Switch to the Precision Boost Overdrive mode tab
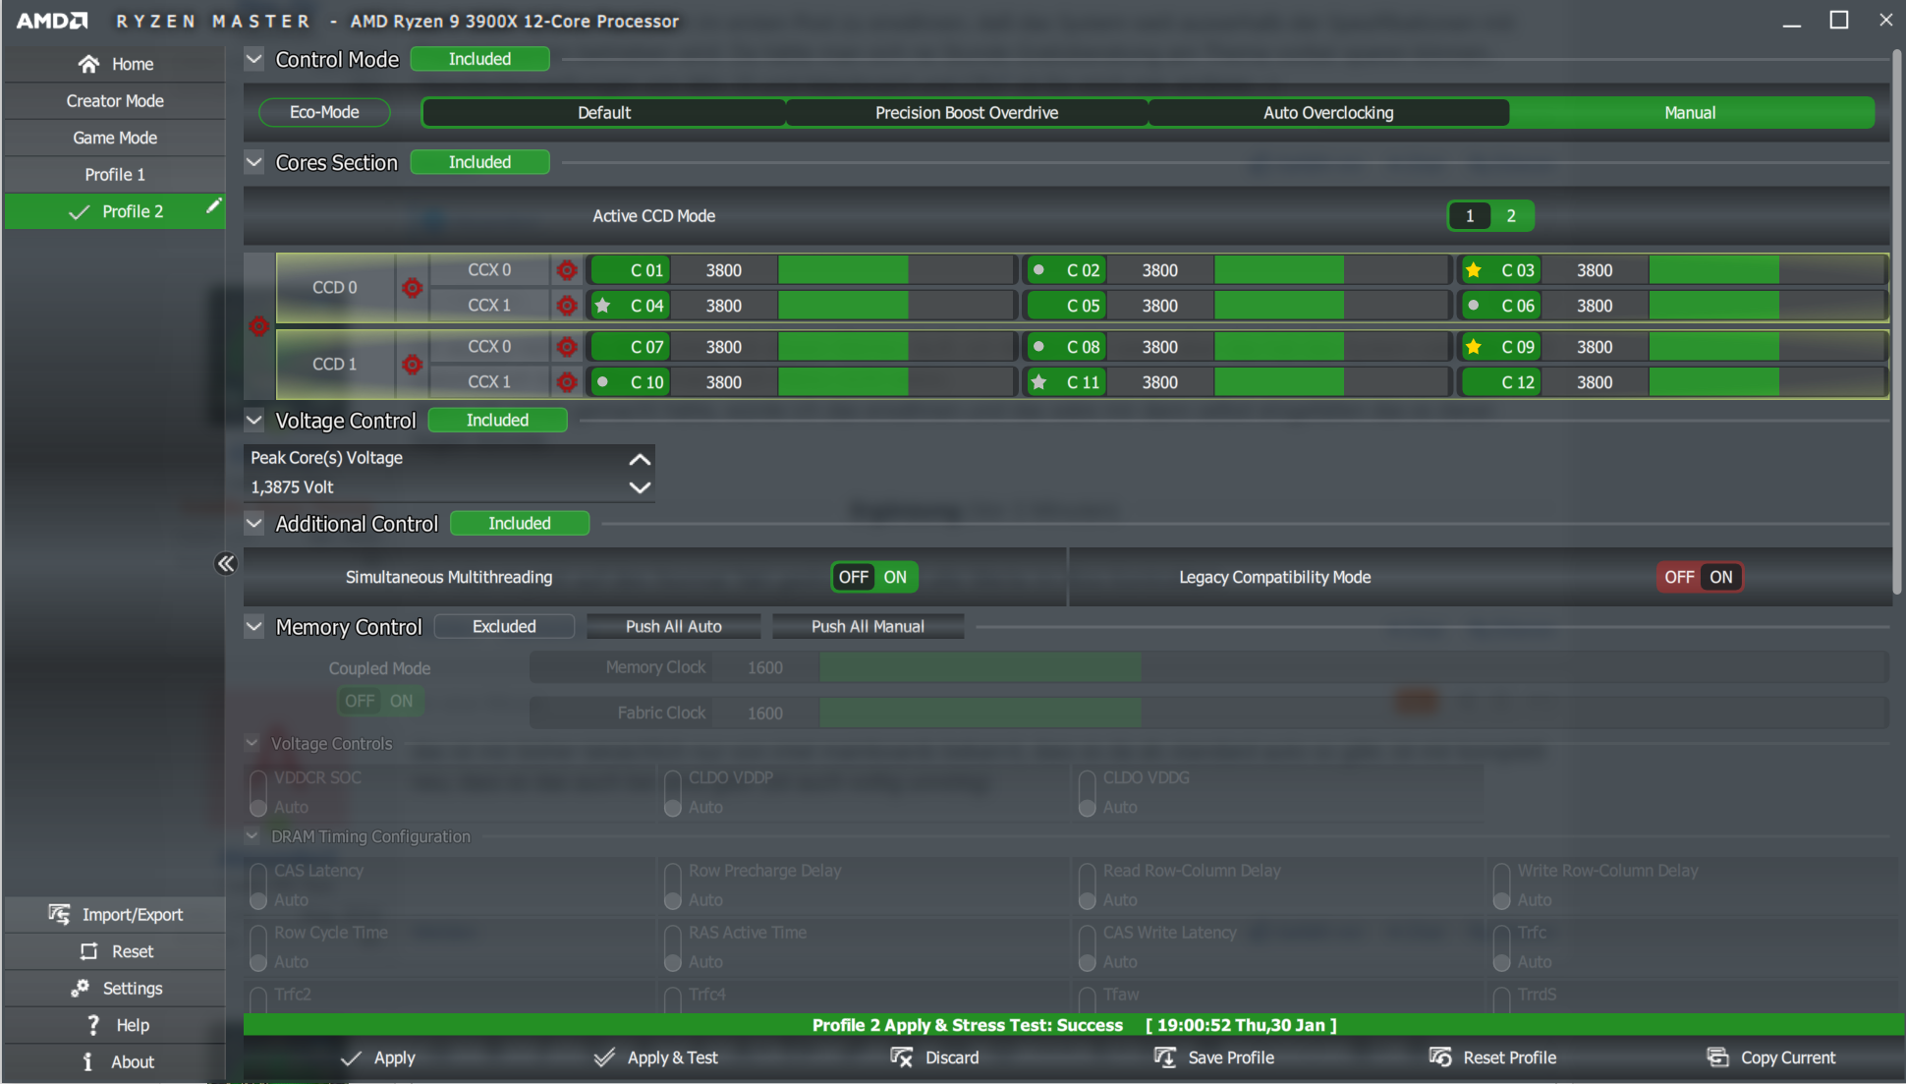1906x1084 pixels. tap(966, 113)
